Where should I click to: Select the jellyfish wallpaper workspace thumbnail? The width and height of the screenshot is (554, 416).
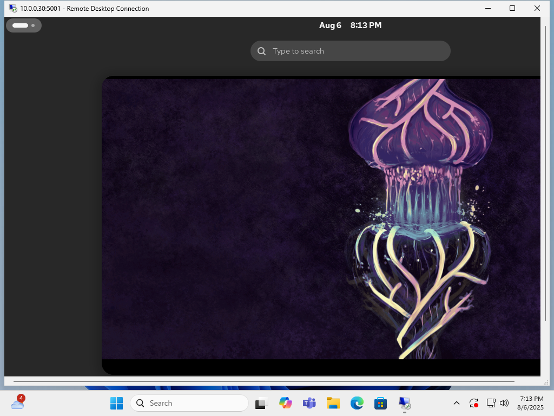tap(321, 225)
